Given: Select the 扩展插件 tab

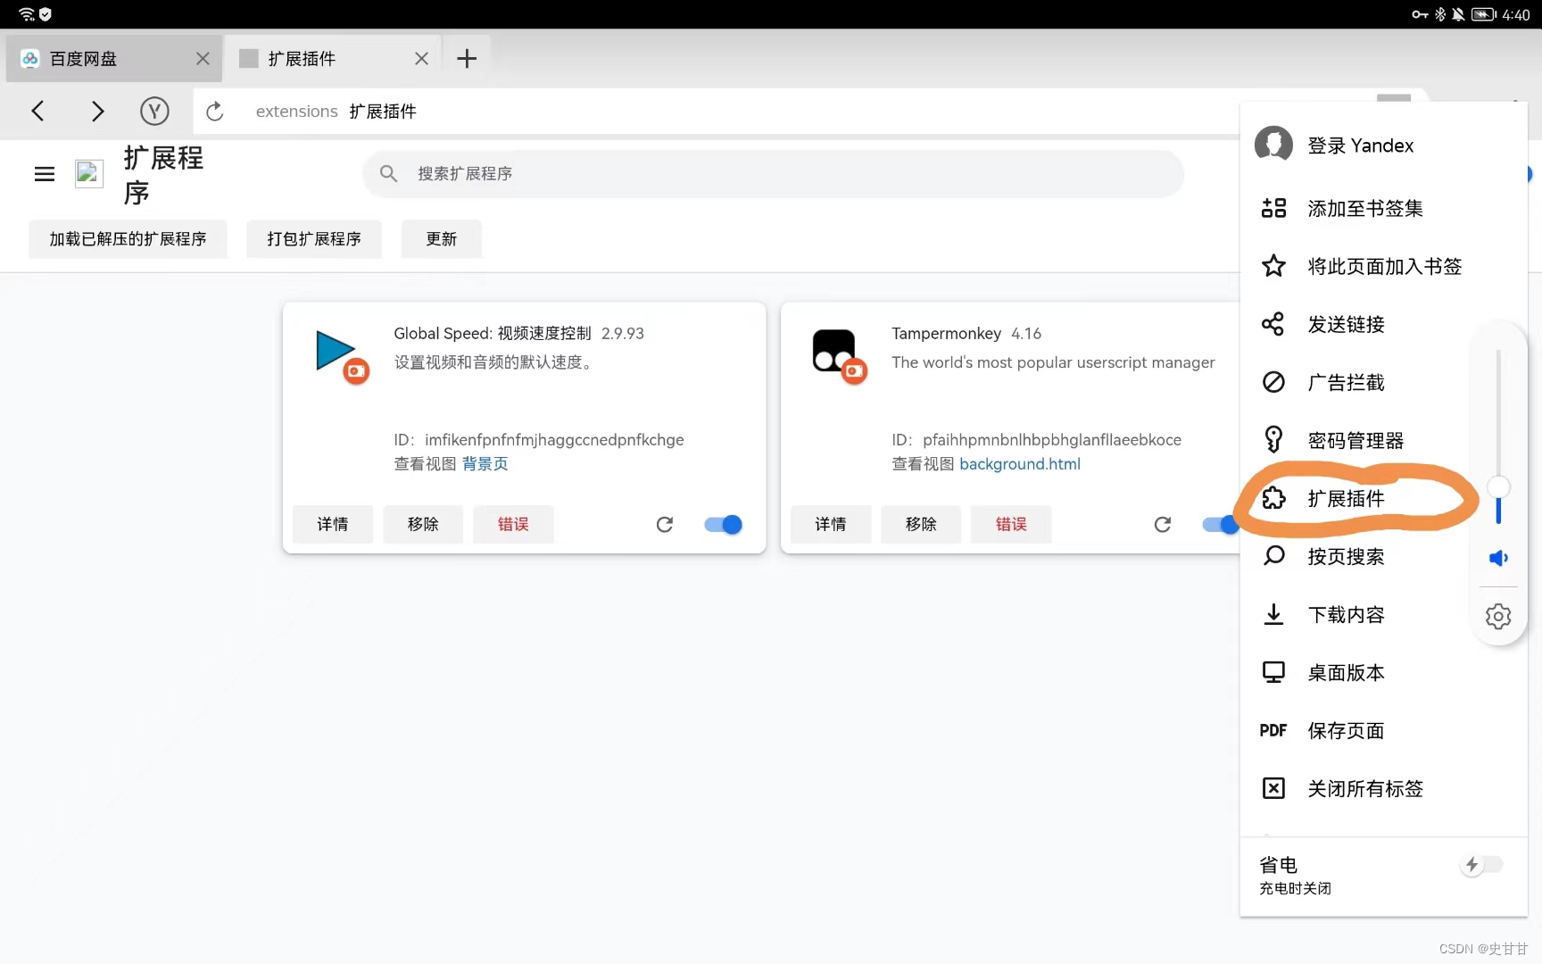Looking at the screenshot, I should coord(332,59).
